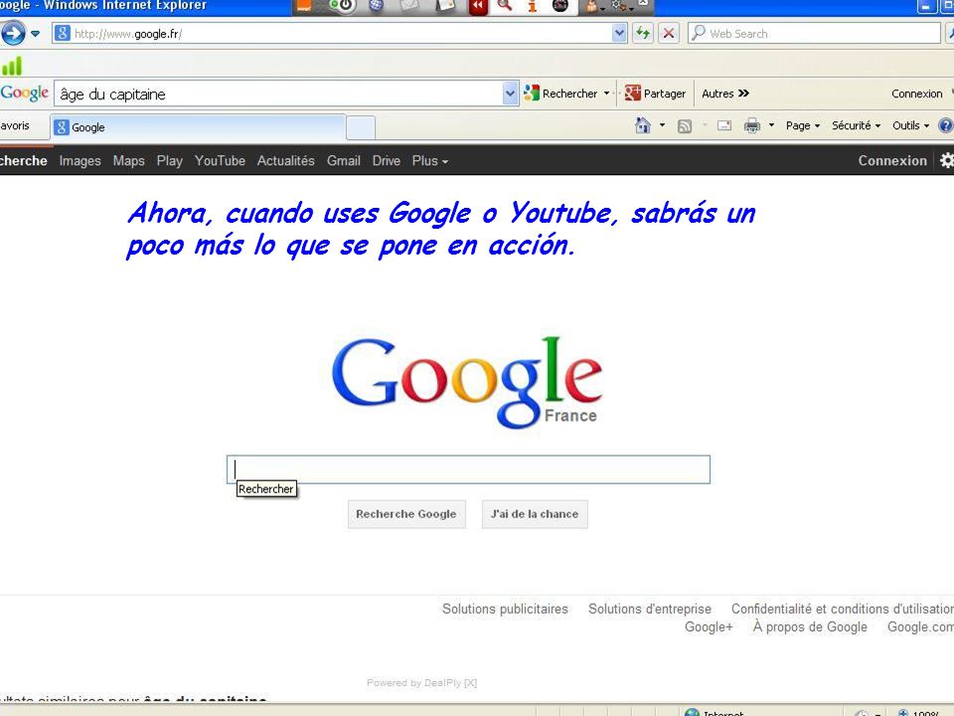Click the magnifier icon in top strip
This screenshot has height=716, width=954.
[505, 6]
